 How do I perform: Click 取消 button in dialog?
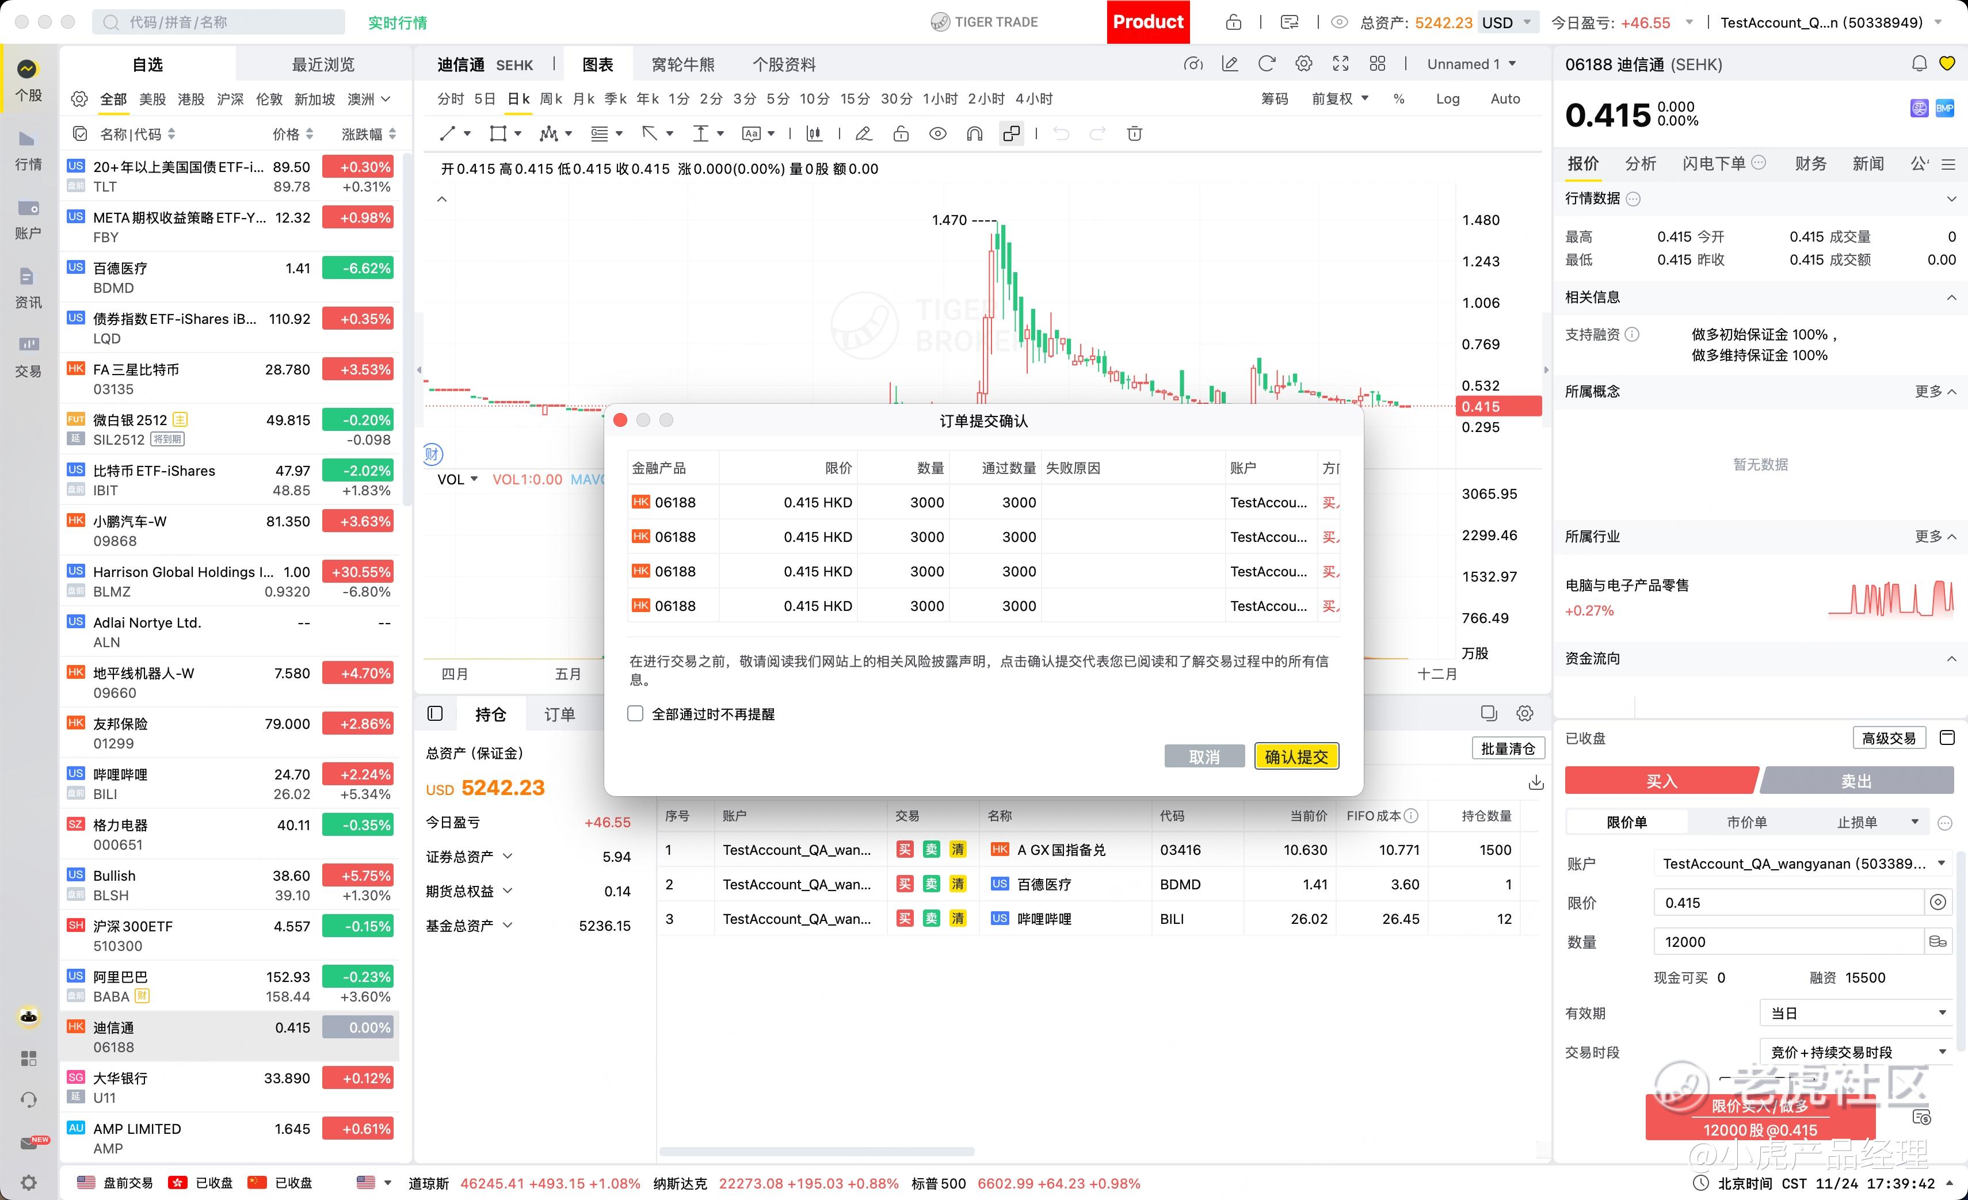pyautogui.click(x=1204, y=756)
